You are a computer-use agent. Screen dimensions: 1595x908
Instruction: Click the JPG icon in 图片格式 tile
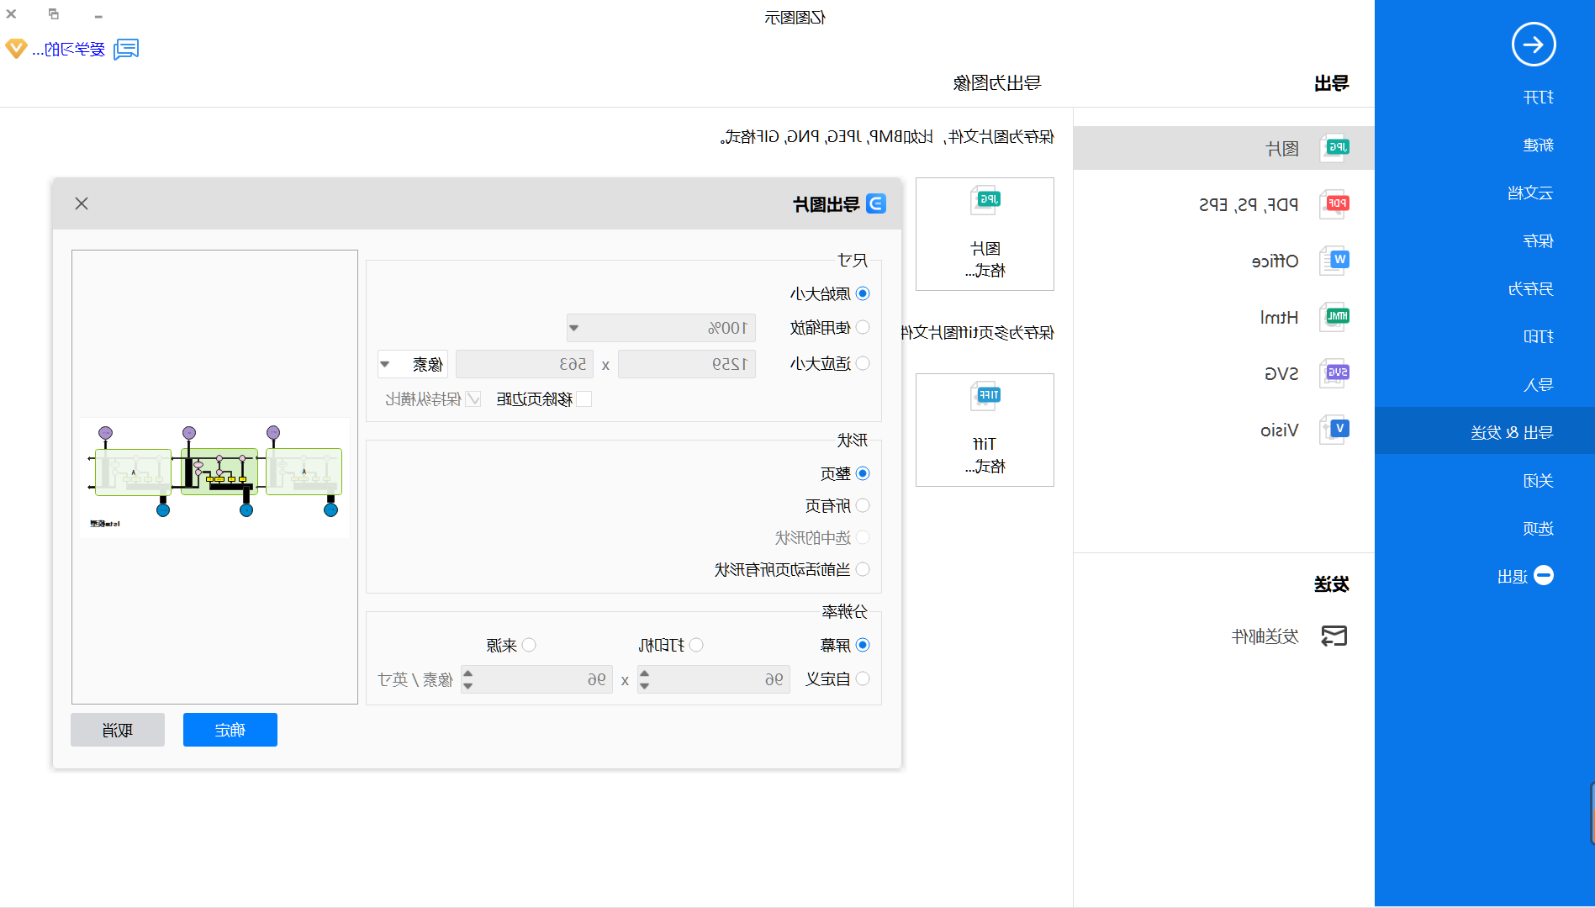[x=985, y=201]
